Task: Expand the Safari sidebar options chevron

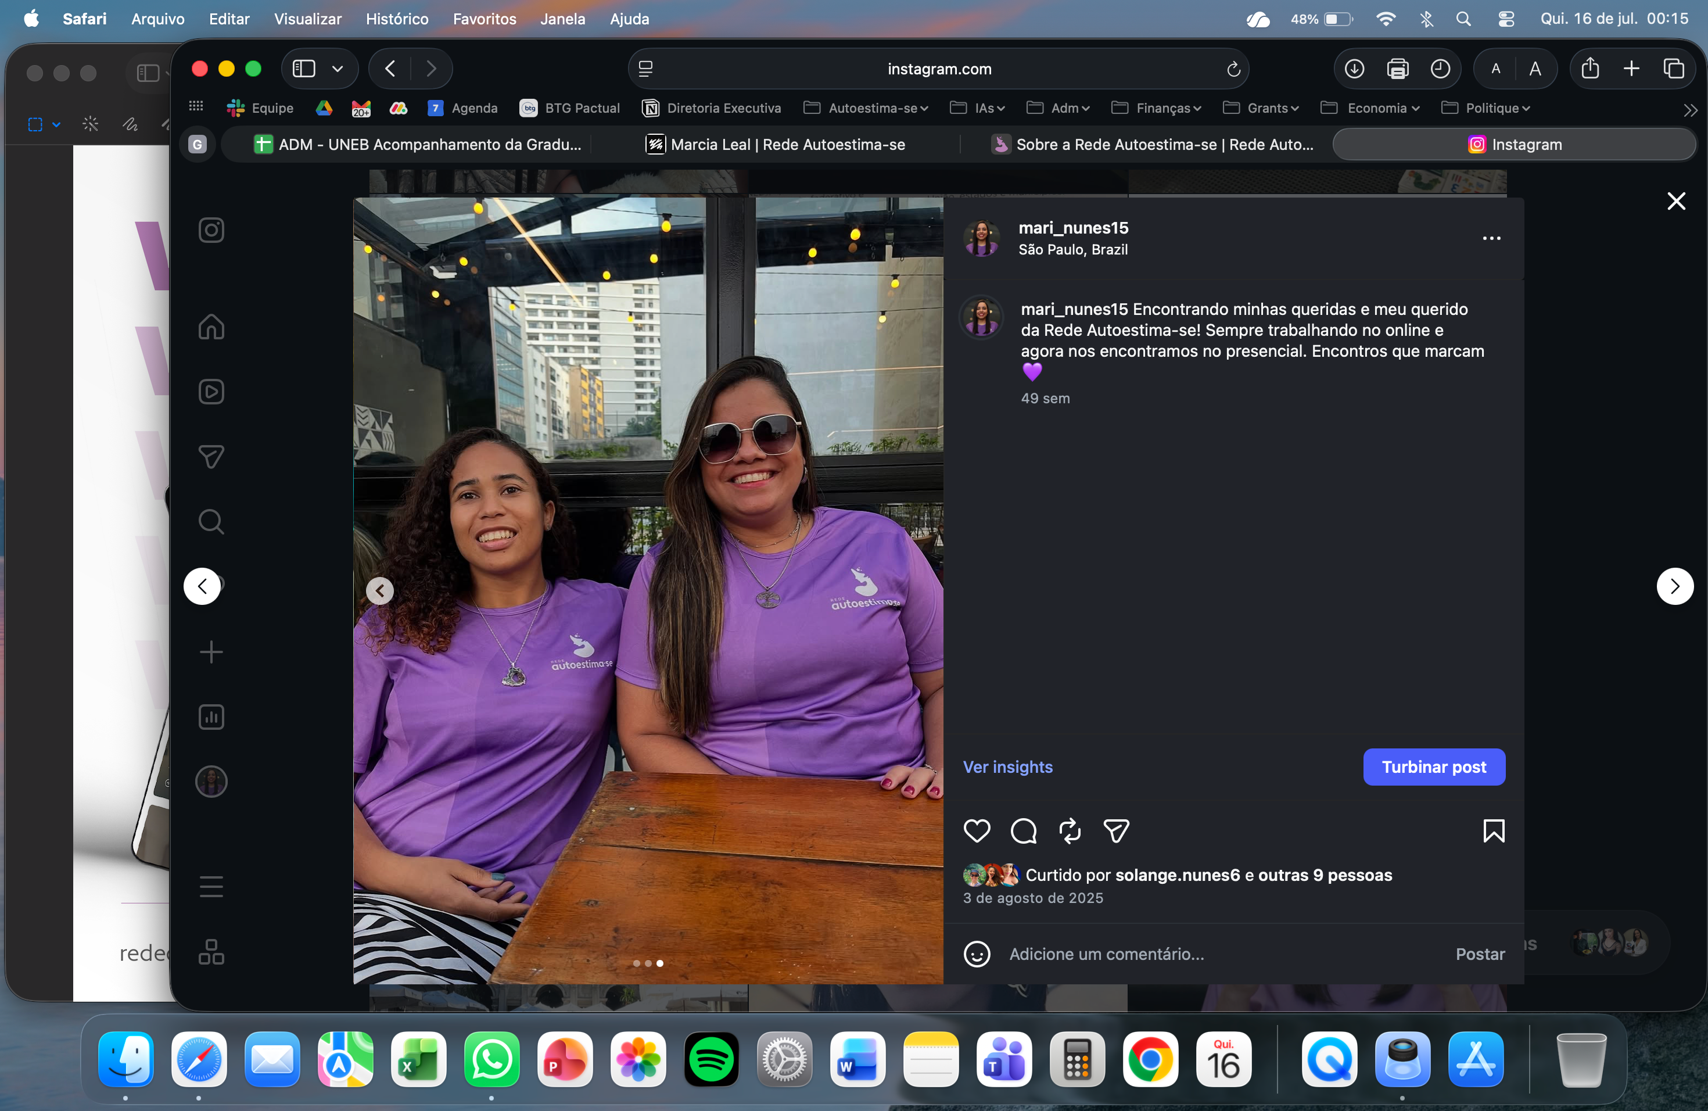Action: (x=338, y=69)
